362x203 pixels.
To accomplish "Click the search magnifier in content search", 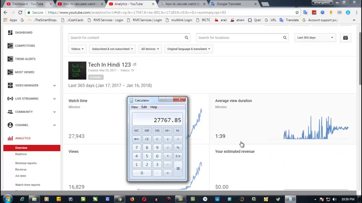I will 186,37.
